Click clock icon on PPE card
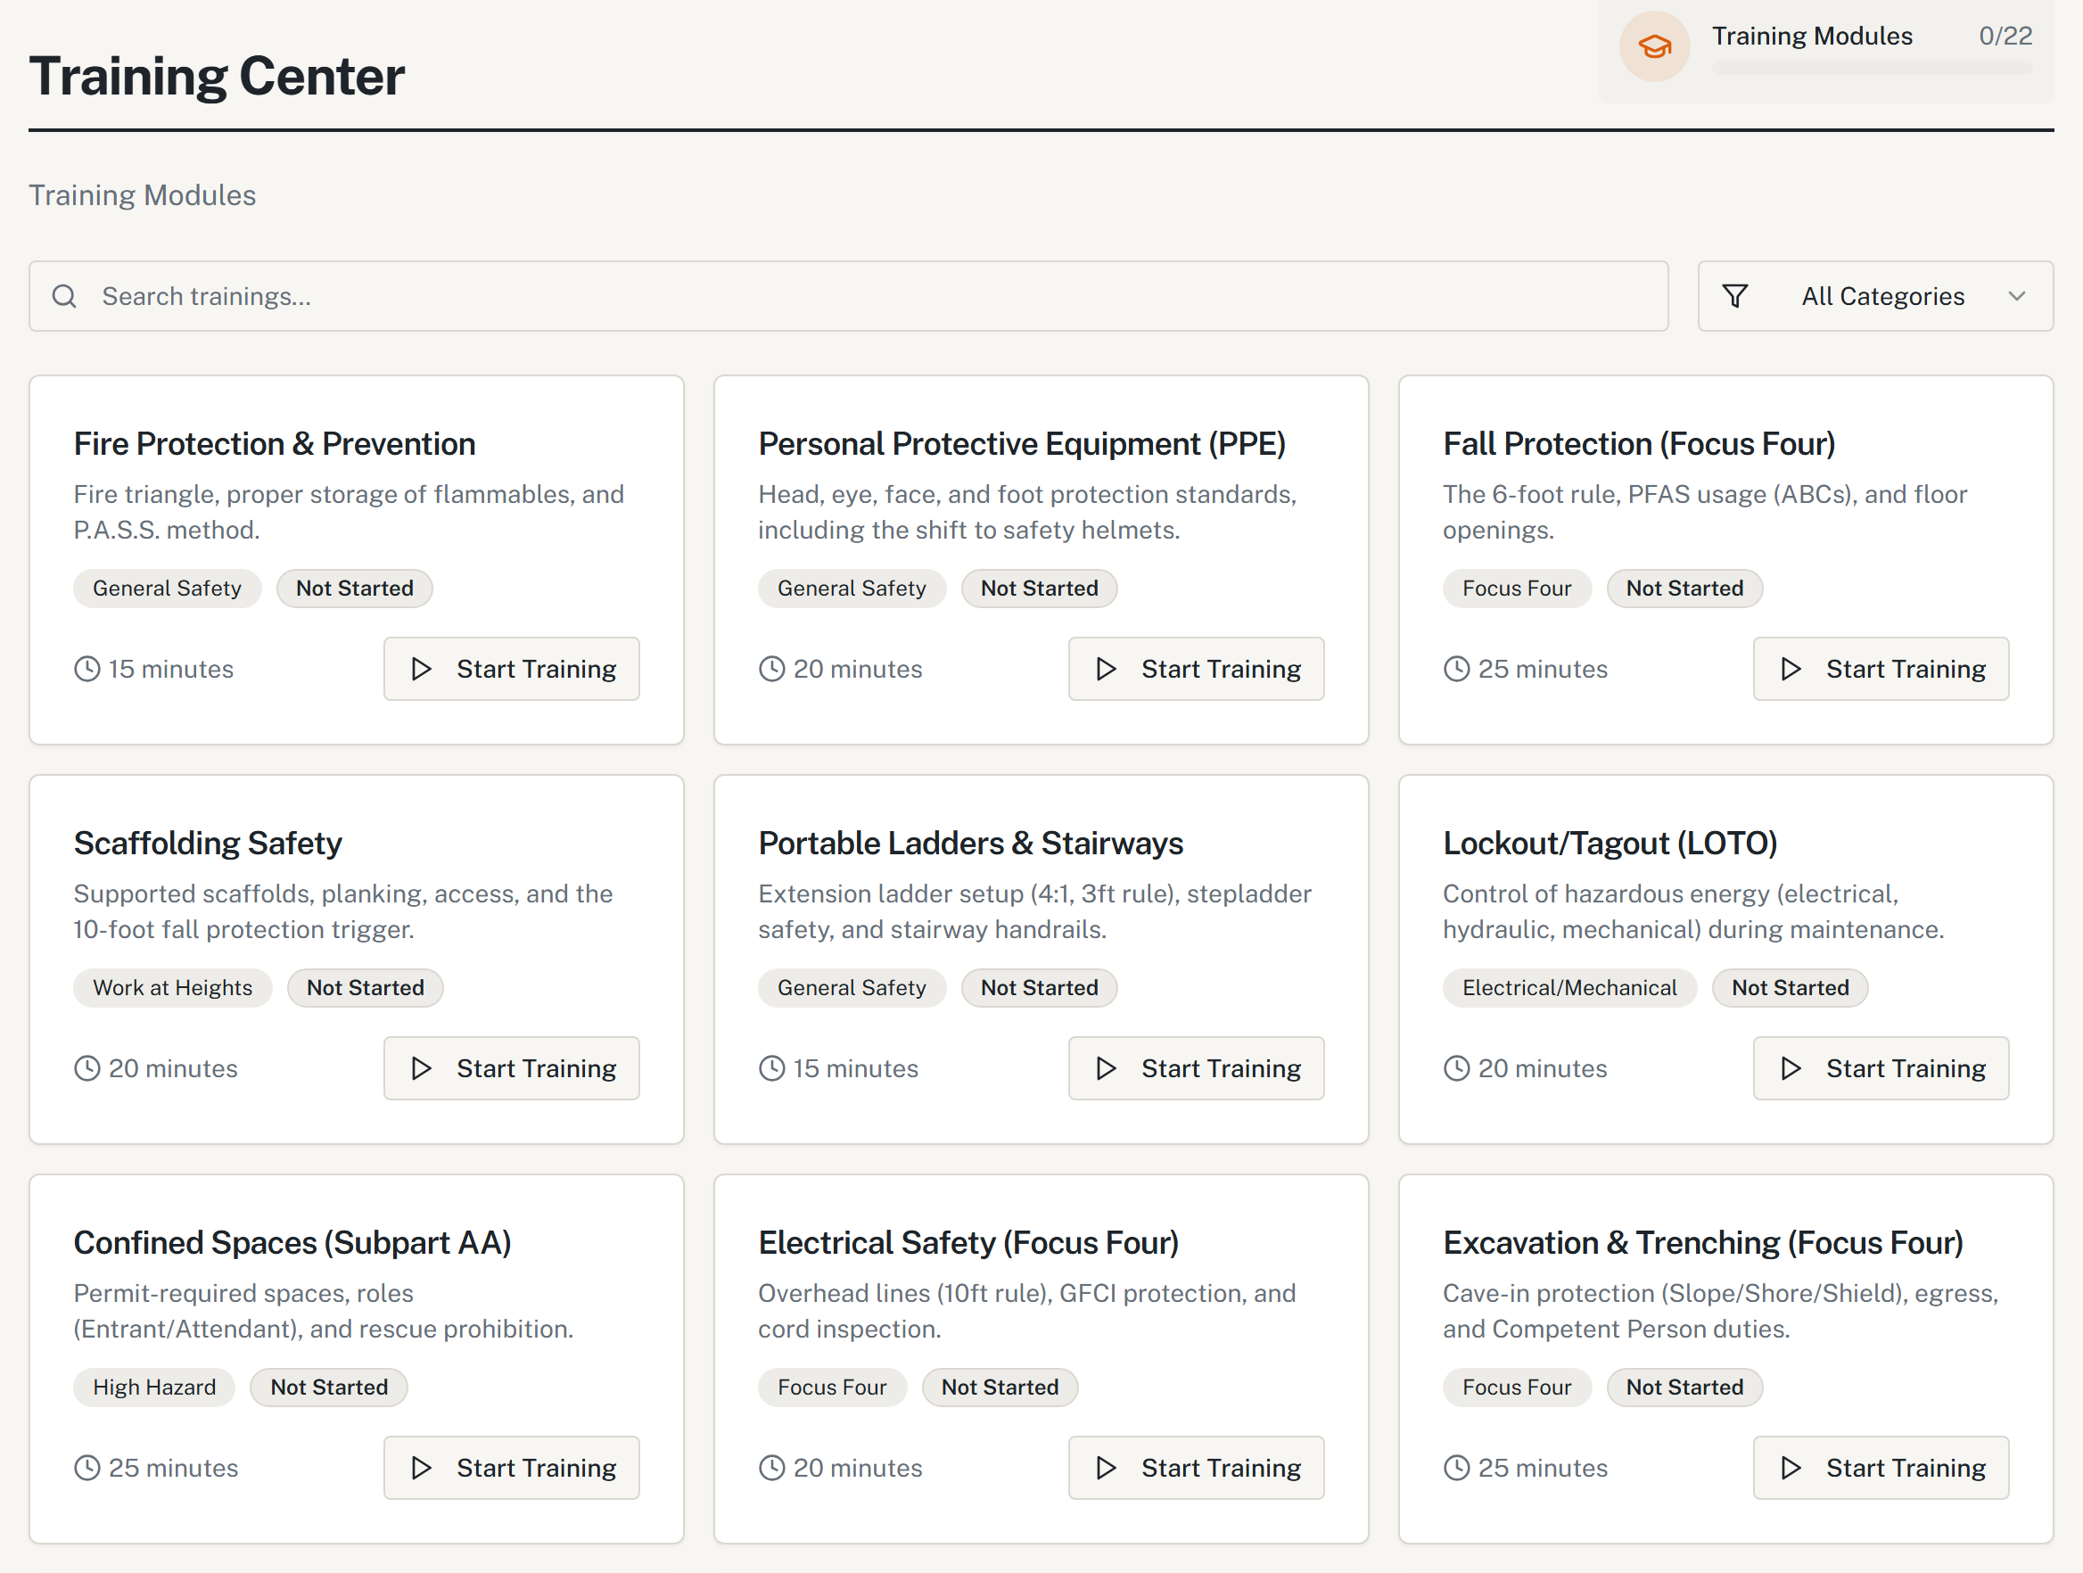 coord(771,669)
